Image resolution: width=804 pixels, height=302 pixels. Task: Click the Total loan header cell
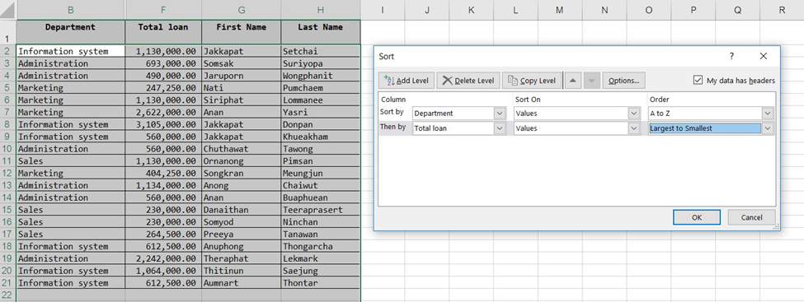pyautogui.click(x=163, y=32)
